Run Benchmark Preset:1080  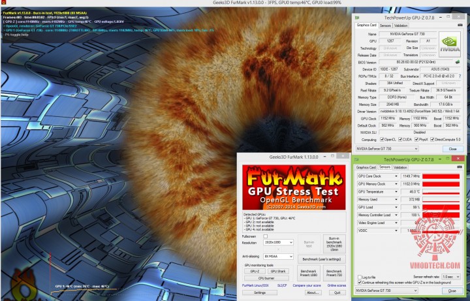[x=308, y=273]
